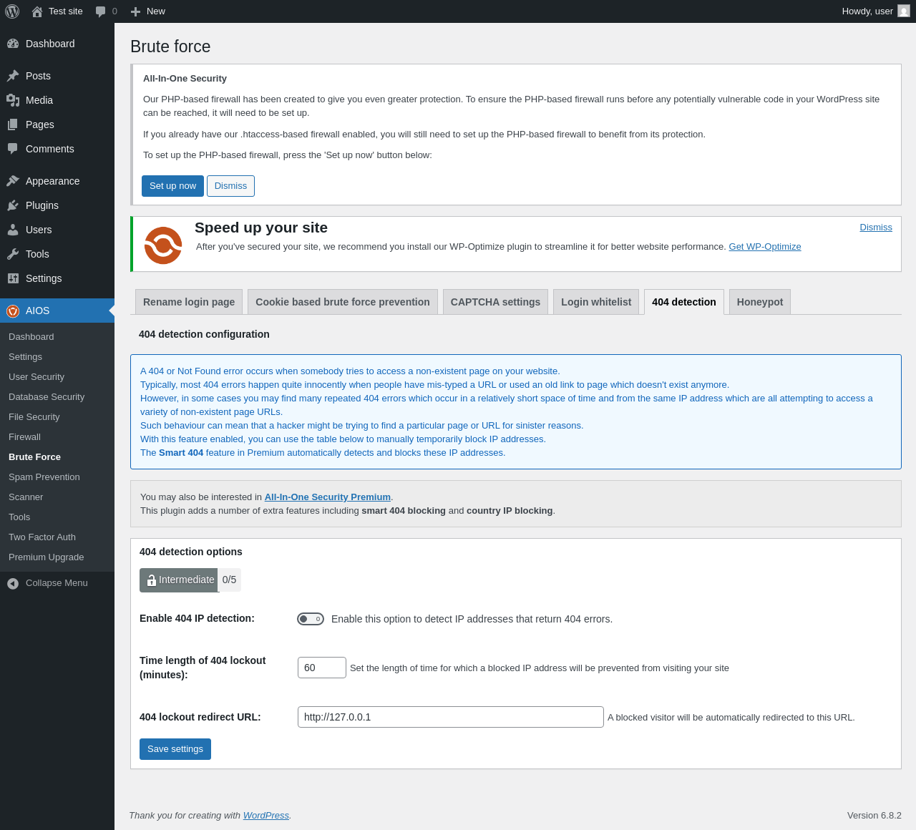
Task: Click the Settings sliders icon
Action: tap(13, 278)
